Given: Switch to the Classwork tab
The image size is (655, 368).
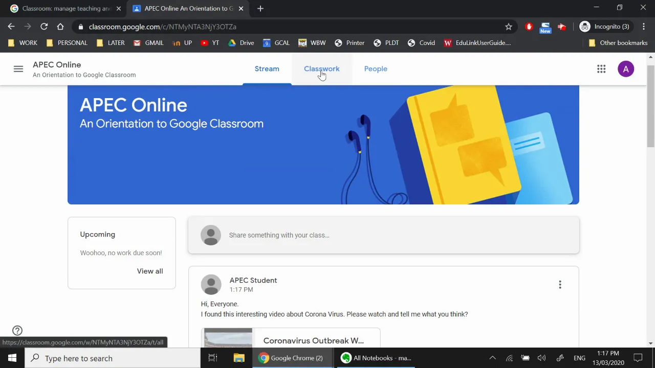Looking at the screenshot, I should click(322, 69).
